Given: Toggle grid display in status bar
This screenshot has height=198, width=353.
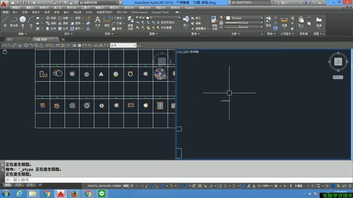Looking at the screenshot, I should [x=132, y=186].
